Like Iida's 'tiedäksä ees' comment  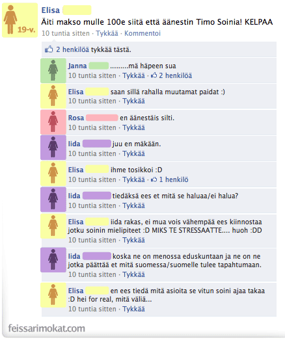133,205
